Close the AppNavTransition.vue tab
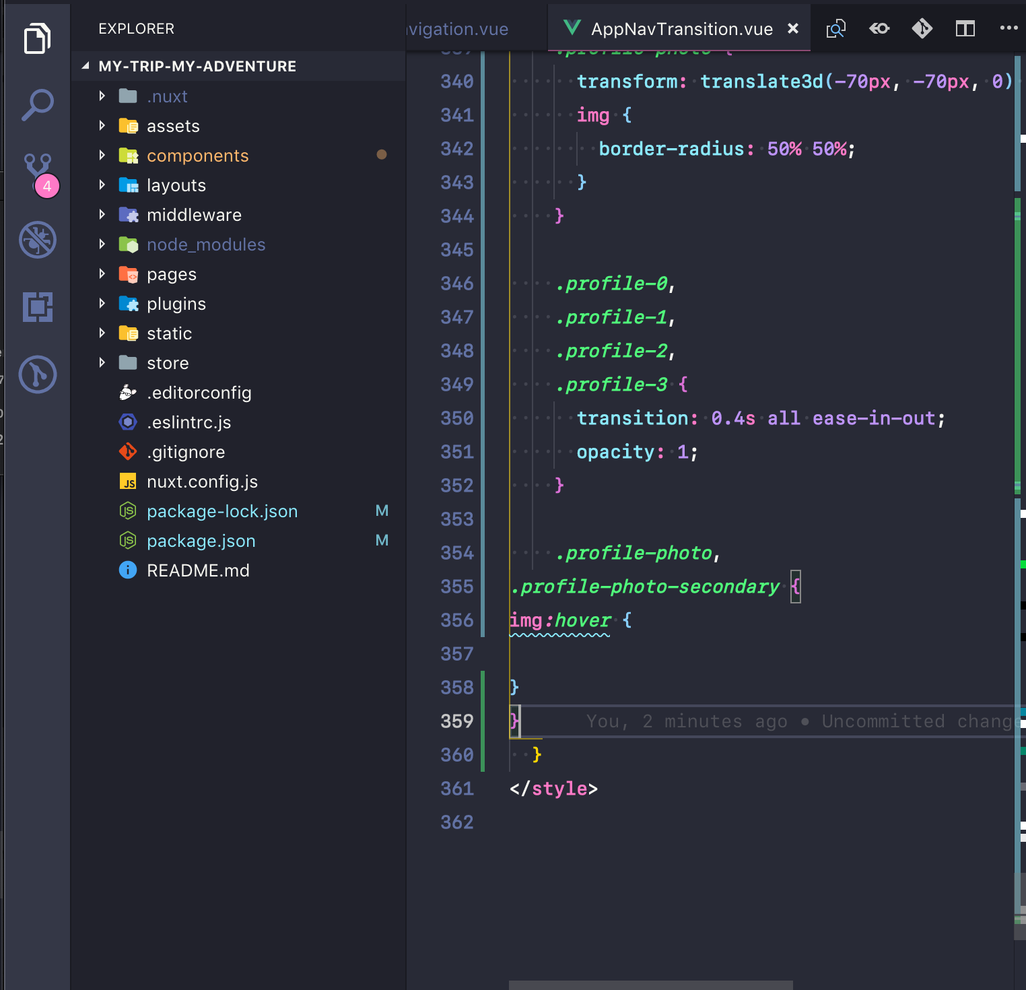The width and height of the screenshot is (1026, 990). pyautogui.click(x=792, y=29)
